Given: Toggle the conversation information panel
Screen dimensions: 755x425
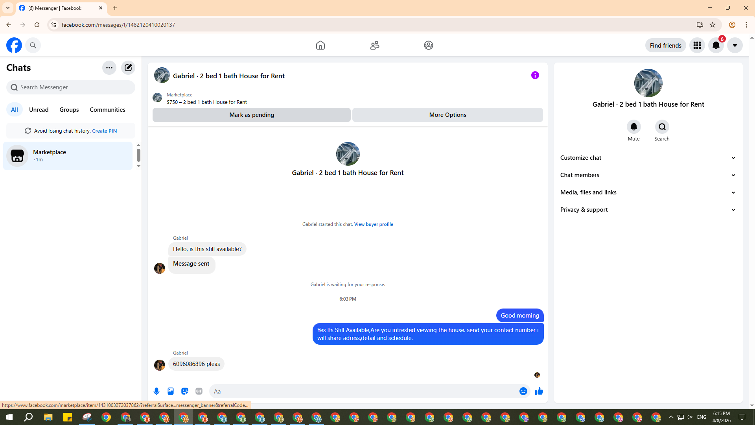Looking at the screenshot, I should click(x=535, y=75).
